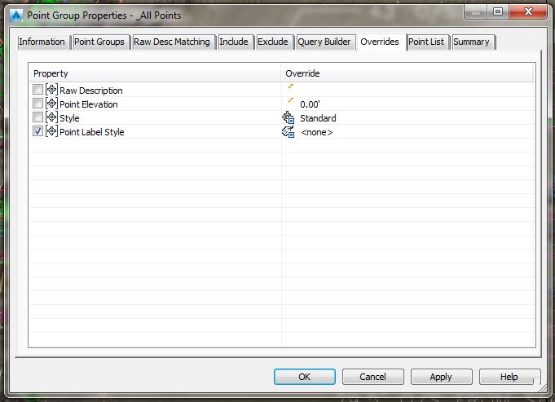Click the 0.00' elevation override value
Screen dimensions: 555x402
310,104
